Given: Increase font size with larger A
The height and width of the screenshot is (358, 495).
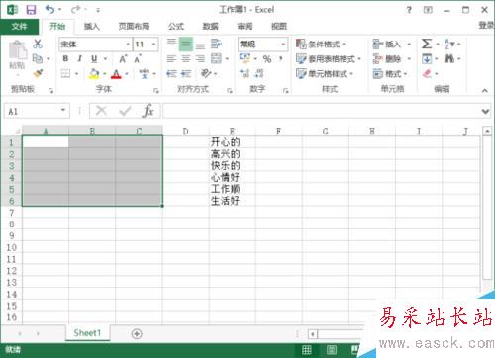Looking at the screenshot, I should click(x=123, y=59).
